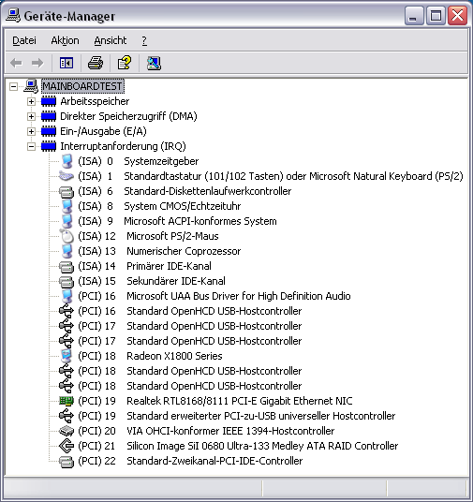
Task: Collapse the Interruptanforderung (IRQ) node
Action: coord(31,146)
